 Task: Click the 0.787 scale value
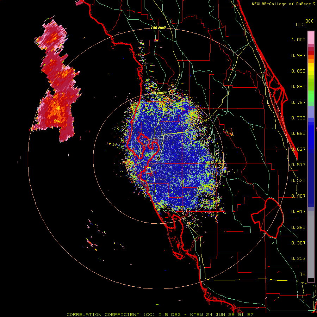tap(298, 102)
